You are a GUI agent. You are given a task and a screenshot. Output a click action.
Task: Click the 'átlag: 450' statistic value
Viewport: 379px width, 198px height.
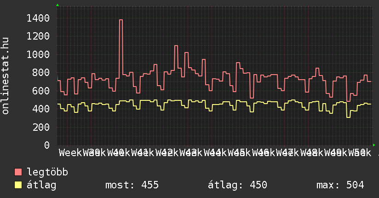click(x=238, y=185)
